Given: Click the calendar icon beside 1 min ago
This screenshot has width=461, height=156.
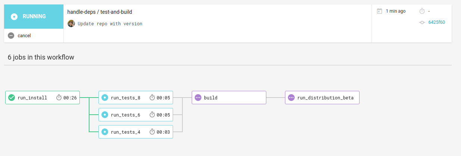Looking at the screenshot, I should 380,11.
